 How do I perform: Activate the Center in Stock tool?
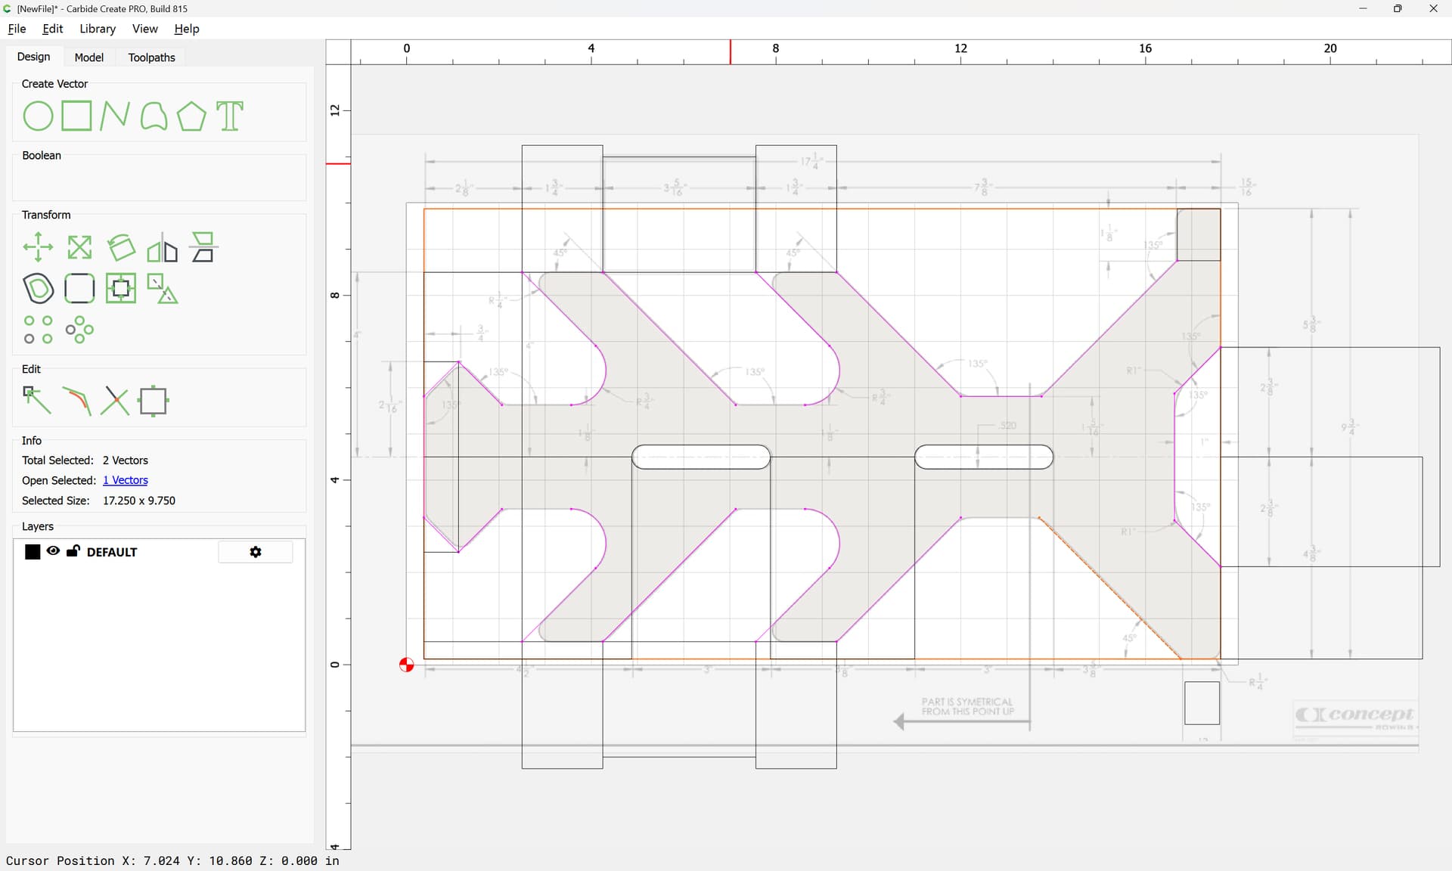tap(121, 288)
